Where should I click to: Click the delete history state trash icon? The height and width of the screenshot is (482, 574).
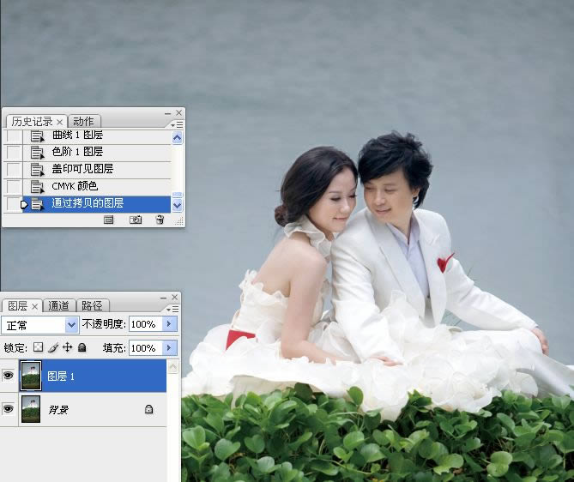coord(160,220)
